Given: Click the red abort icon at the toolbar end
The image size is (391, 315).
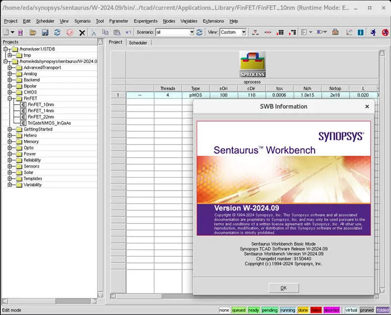Looking at the screenshot, I should point(385,32).
